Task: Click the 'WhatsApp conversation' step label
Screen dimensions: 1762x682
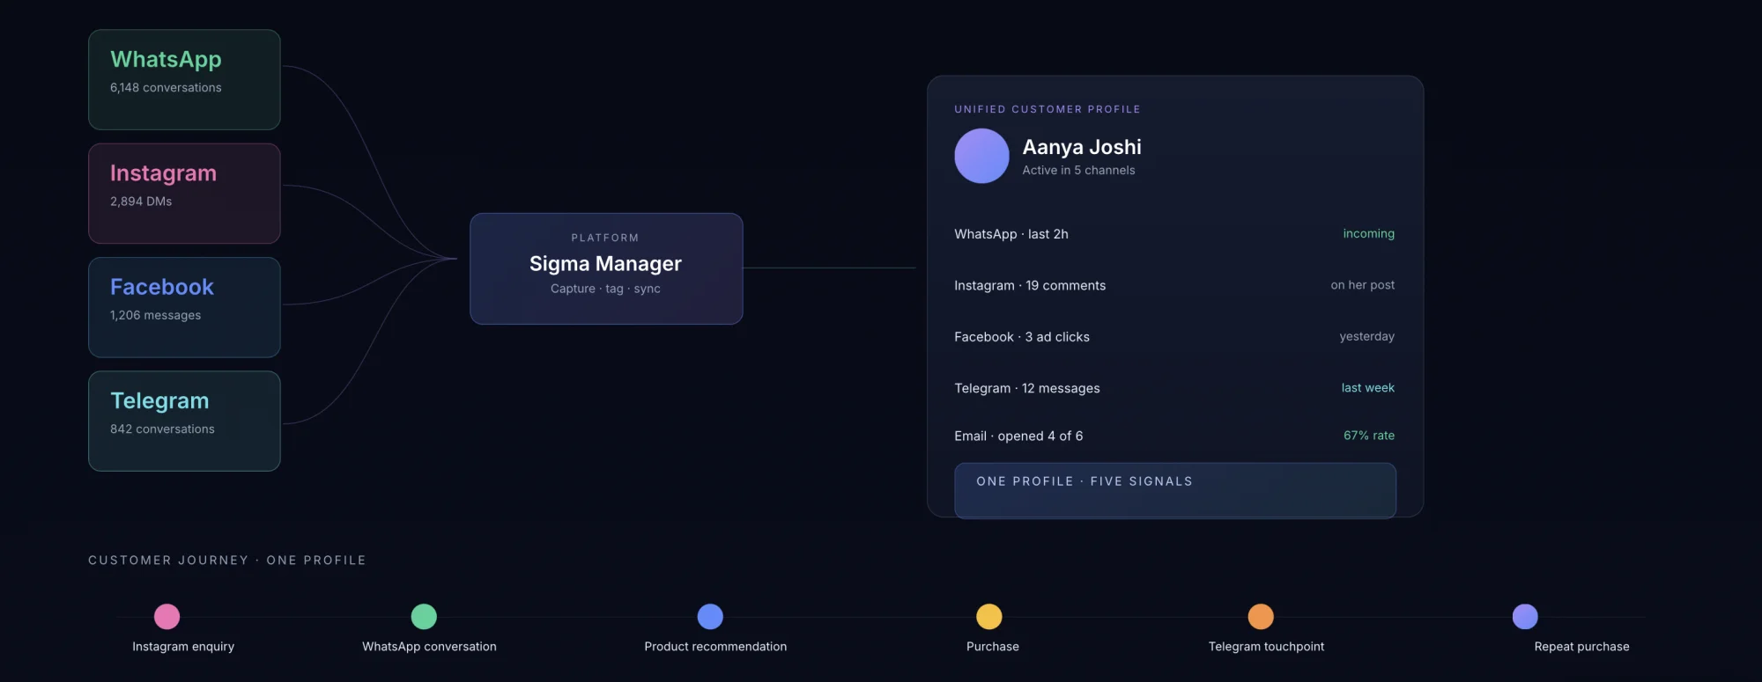Action: pos(429,647)
